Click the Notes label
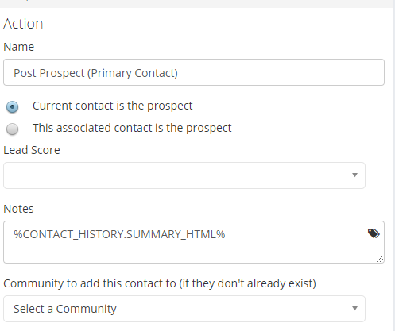The image size is (395, 331). (x=18, y=209)
